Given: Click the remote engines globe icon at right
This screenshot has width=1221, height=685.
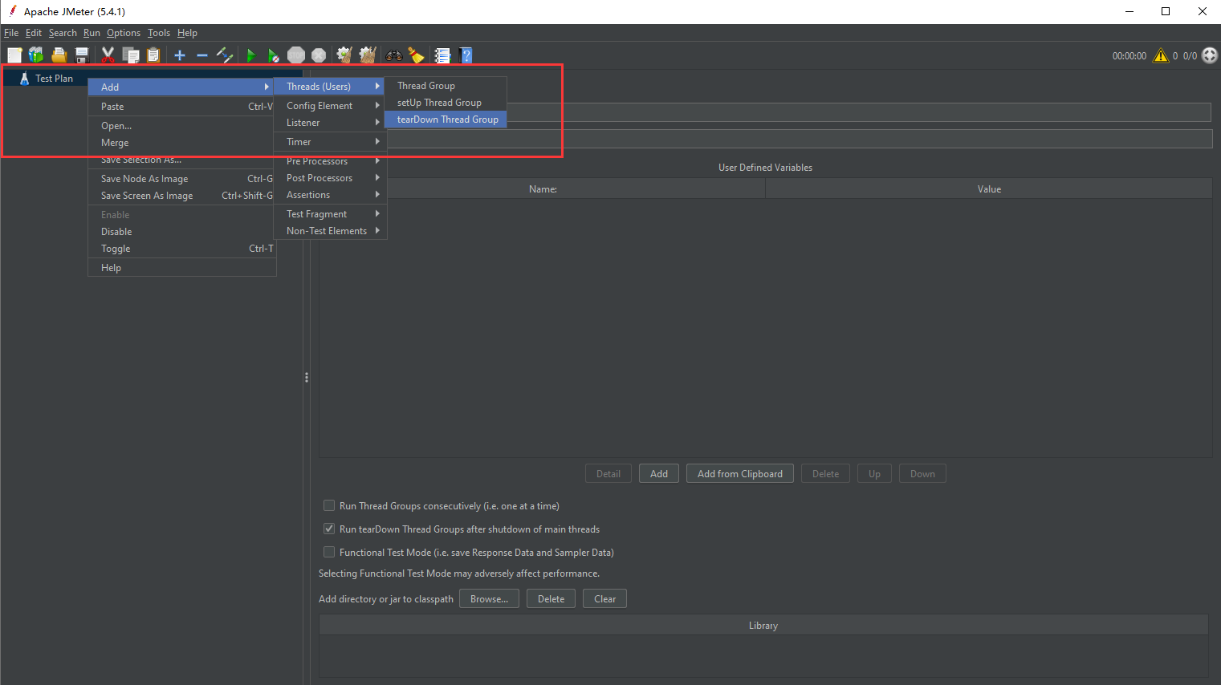Looking at the screenshot, I should 1209,55.
